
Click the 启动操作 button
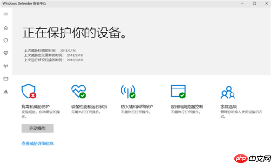tap(37, 128)
